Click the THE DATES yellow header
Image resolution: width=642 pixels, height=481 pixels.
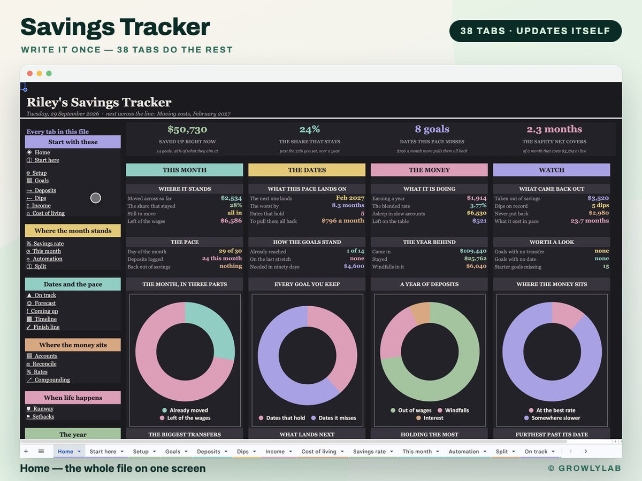[307, 170]
